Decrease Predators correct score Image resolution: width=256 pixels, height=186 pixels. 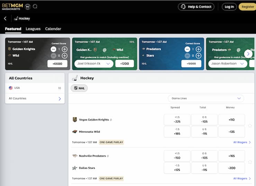point(187,49)
